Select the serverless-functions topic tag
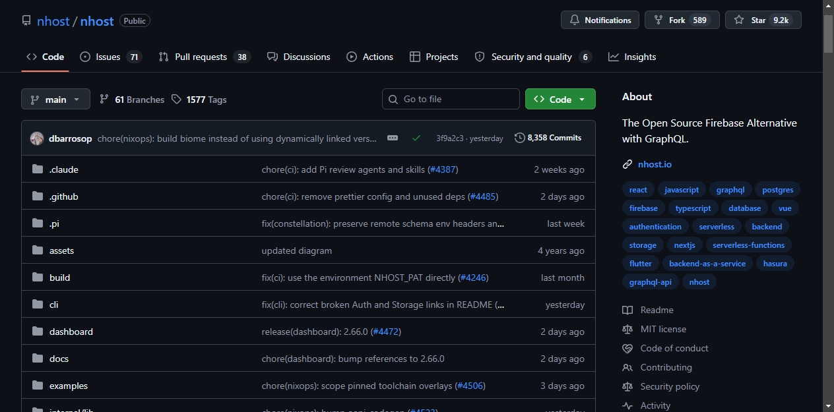 point(749,245)
